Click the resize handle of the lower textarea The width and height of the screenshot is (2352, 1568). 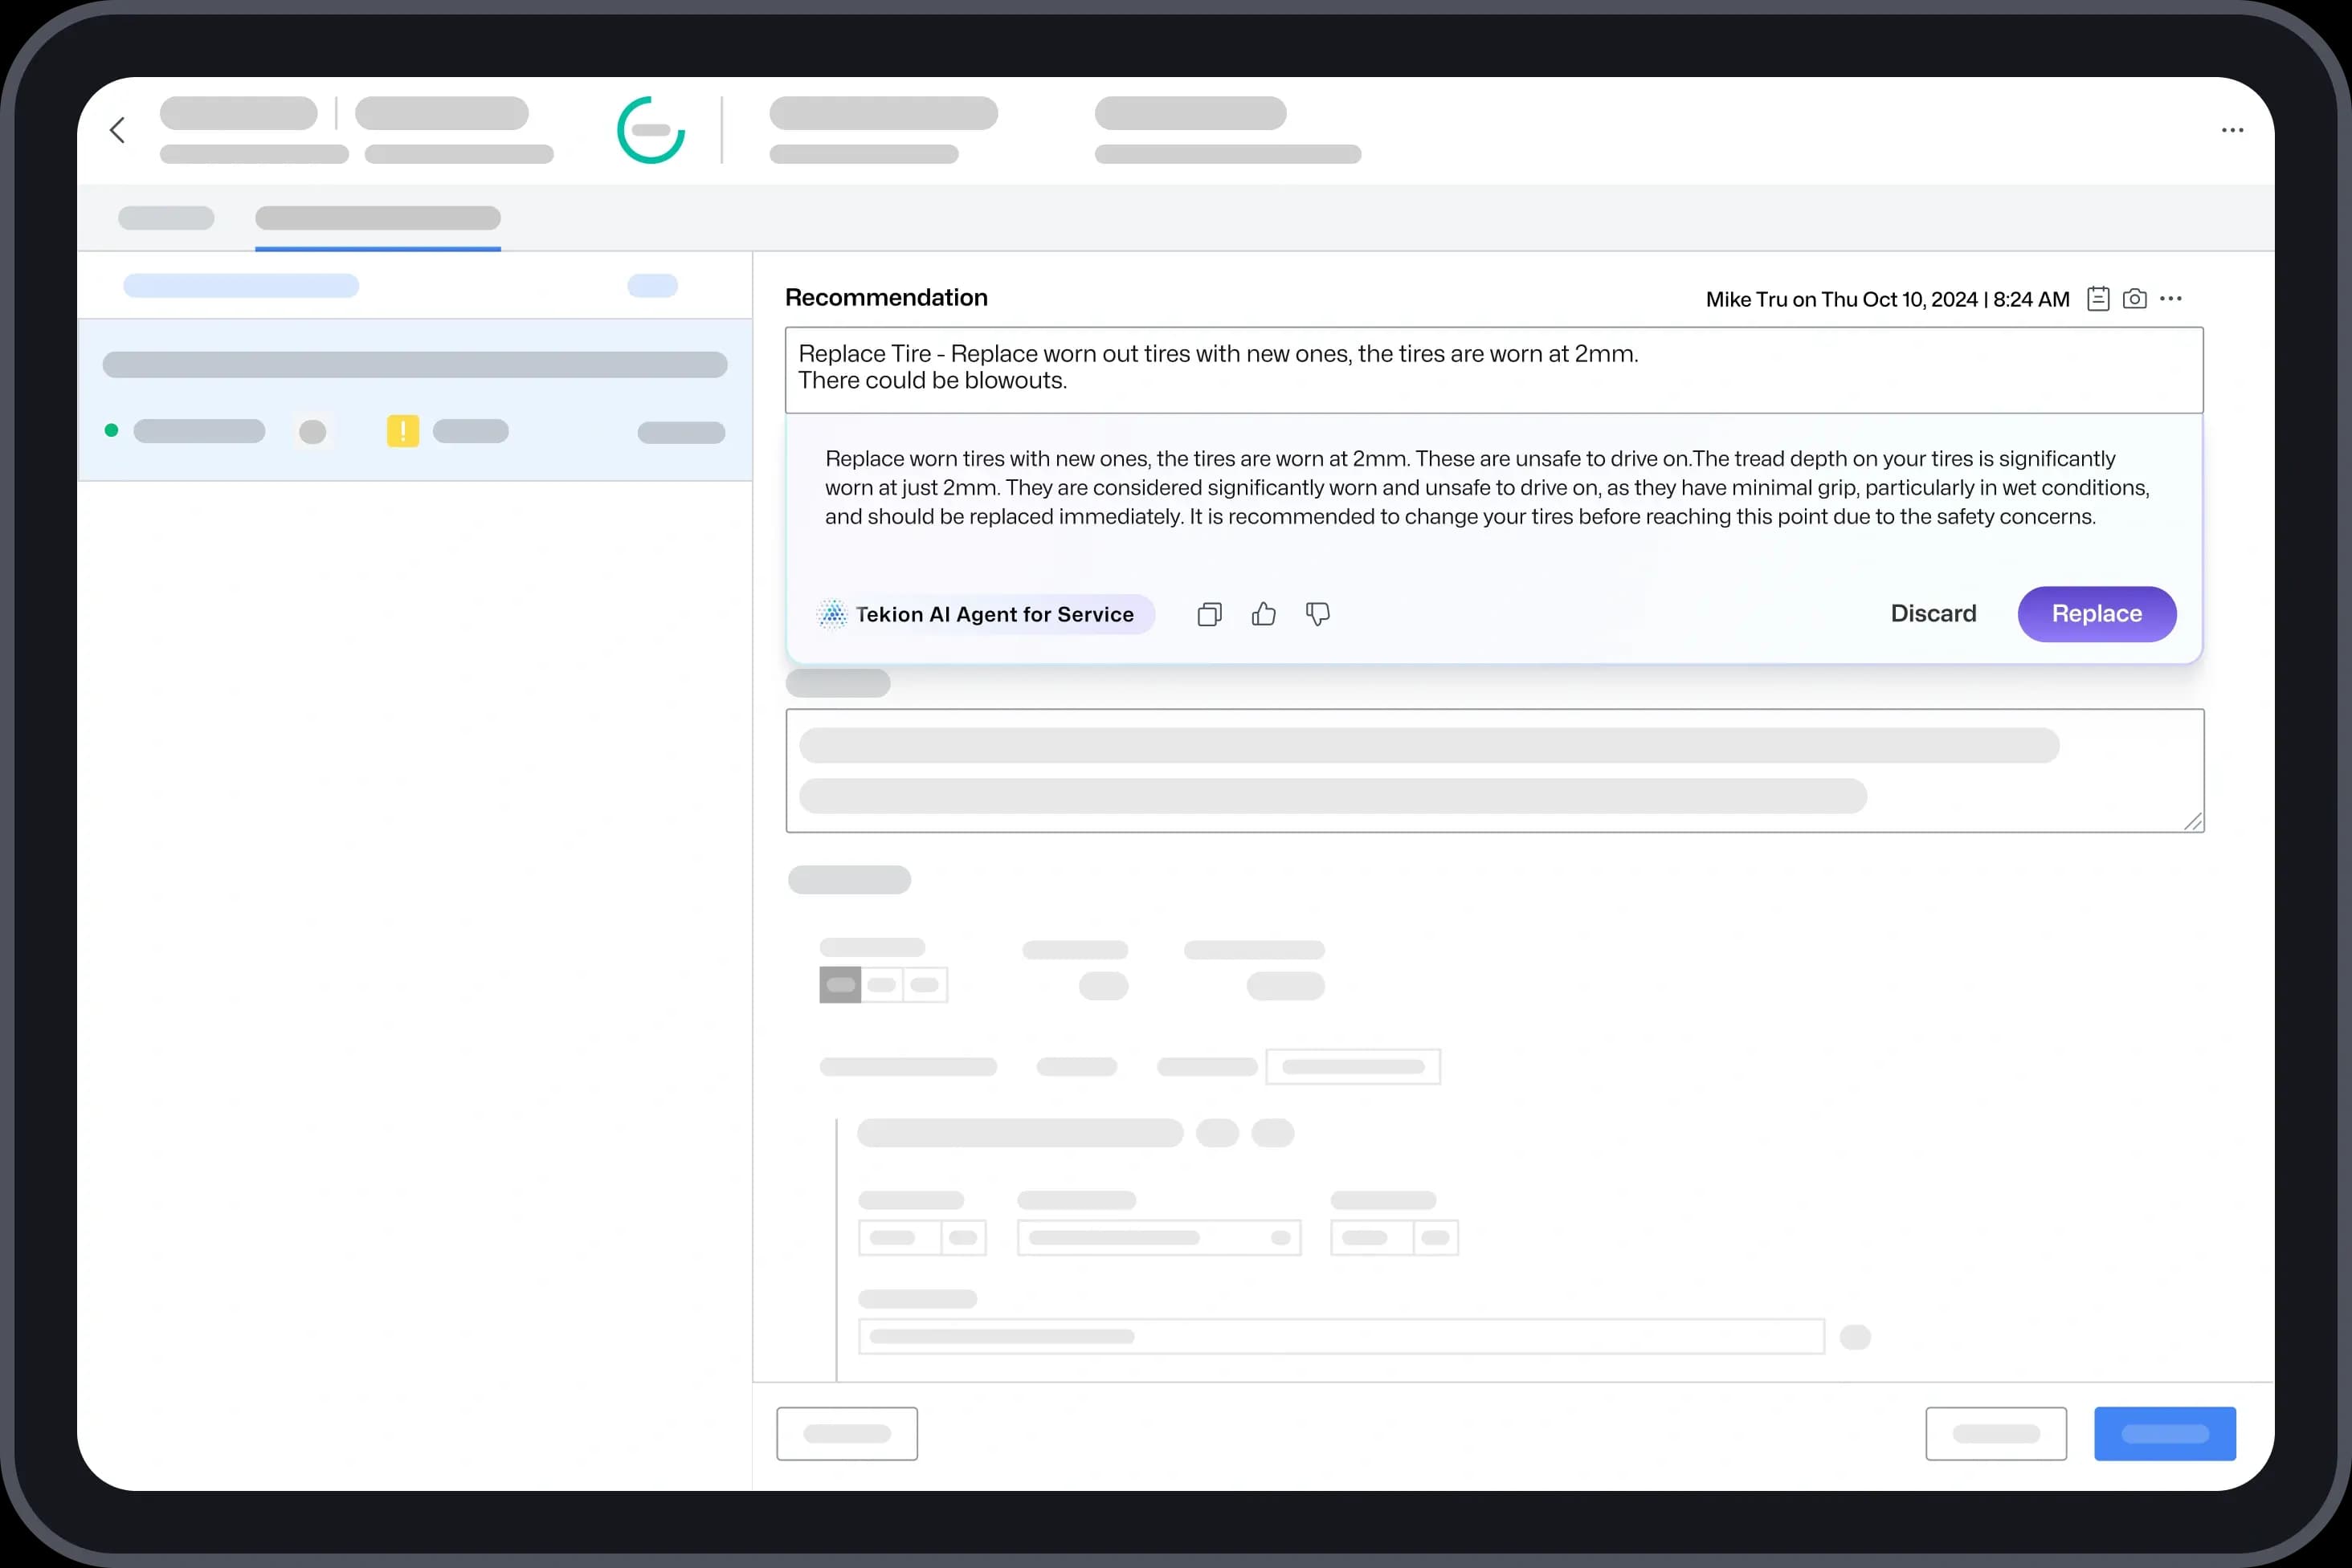click(x=2193, y=822)
